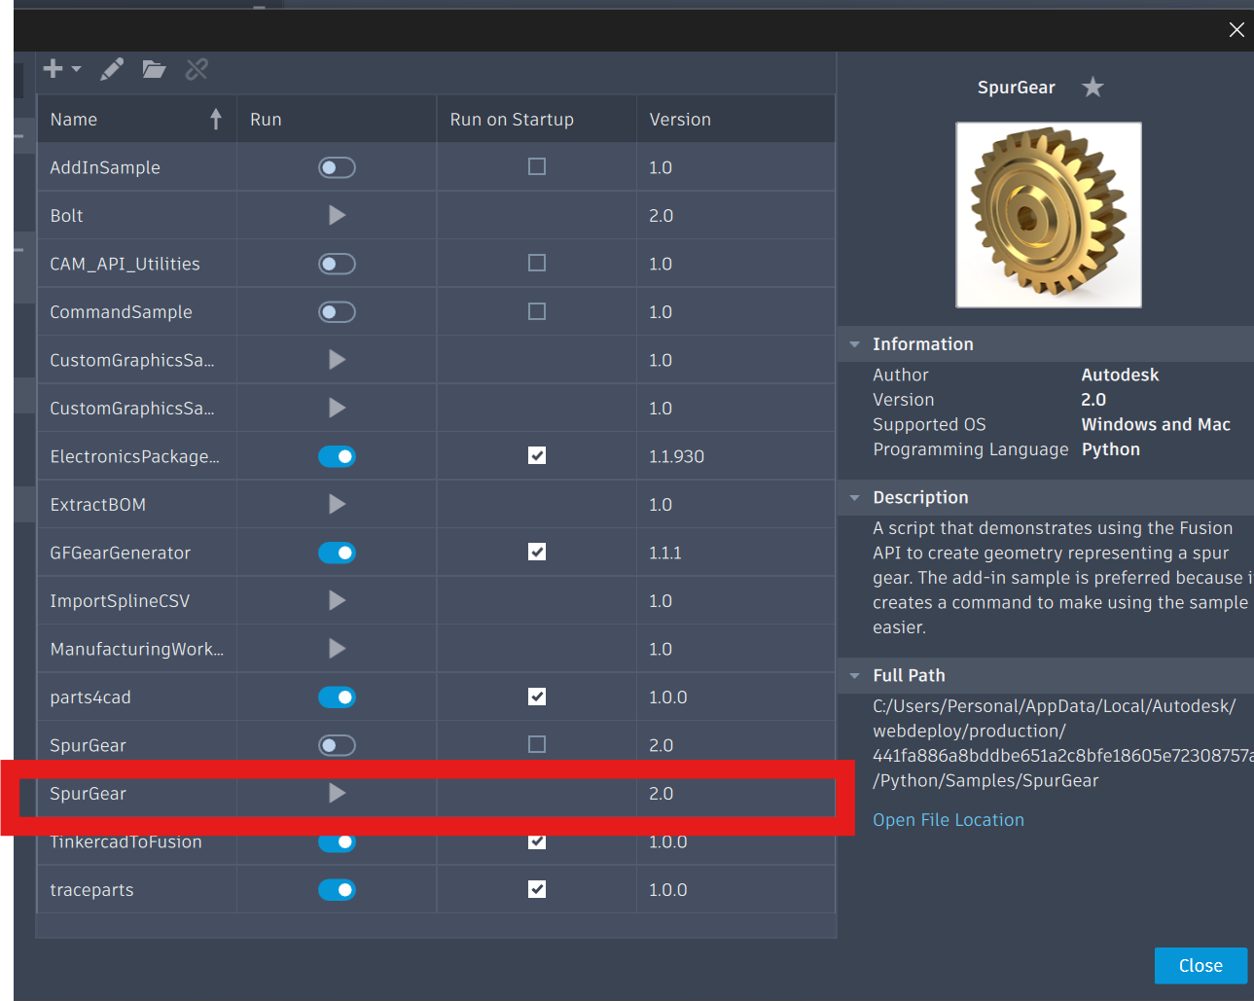Viewport: 1254px width, 1001px height.
Task: Open the dropdown arrow beside plus icon
Action: click(76, 69)
